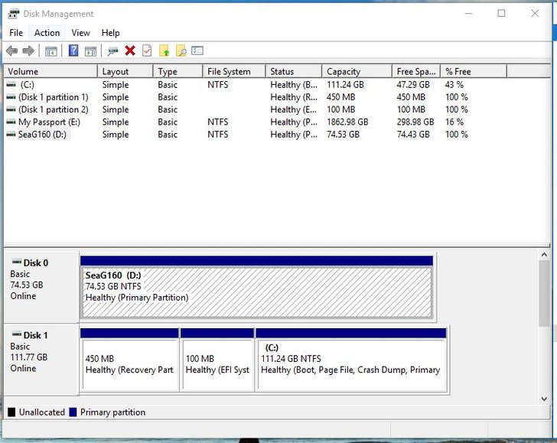Sort by the File System column header
This screenshot has height=443, width=557.
click(234, 71)
